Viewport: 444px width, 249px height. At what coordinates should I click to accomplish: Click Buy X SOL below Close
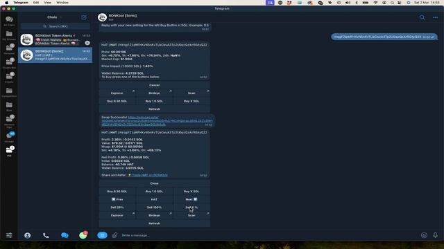191,192
